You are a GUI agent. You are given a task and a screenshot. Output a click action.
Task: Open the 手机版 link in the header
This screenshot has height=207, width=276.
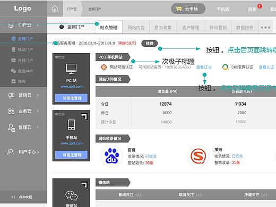tap(223, 9)
